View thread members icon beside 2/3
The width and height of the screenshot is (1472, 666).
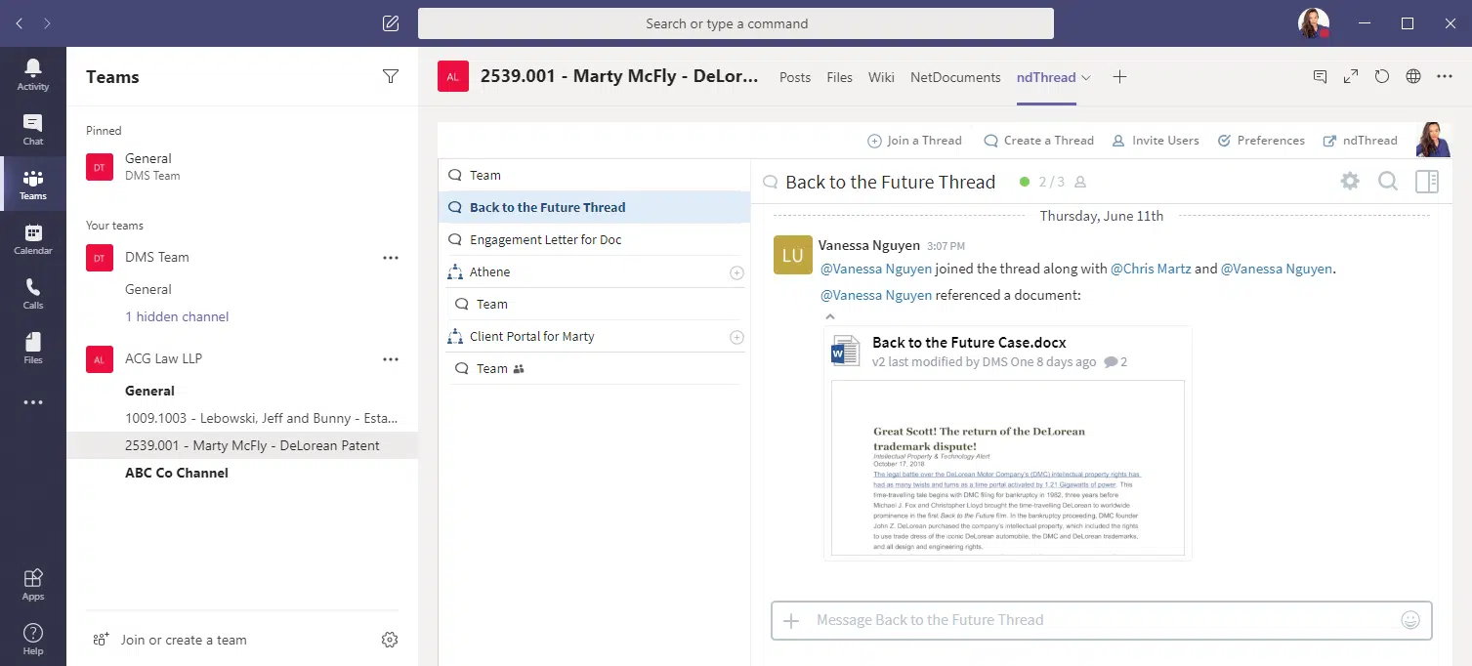click(x=1080, y=182)
